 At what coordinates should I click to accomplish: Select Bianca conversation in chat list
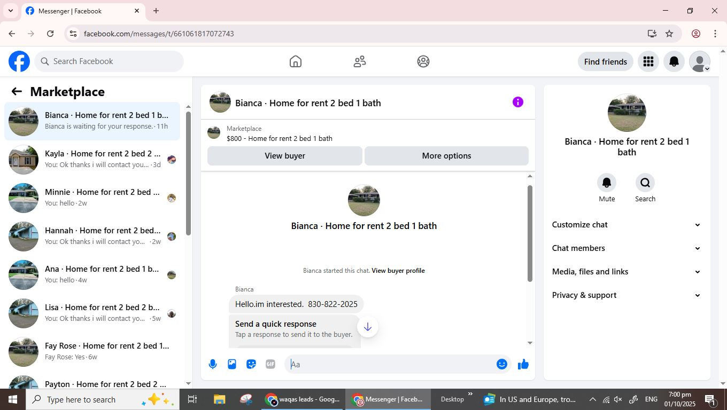tap(92, 121)
